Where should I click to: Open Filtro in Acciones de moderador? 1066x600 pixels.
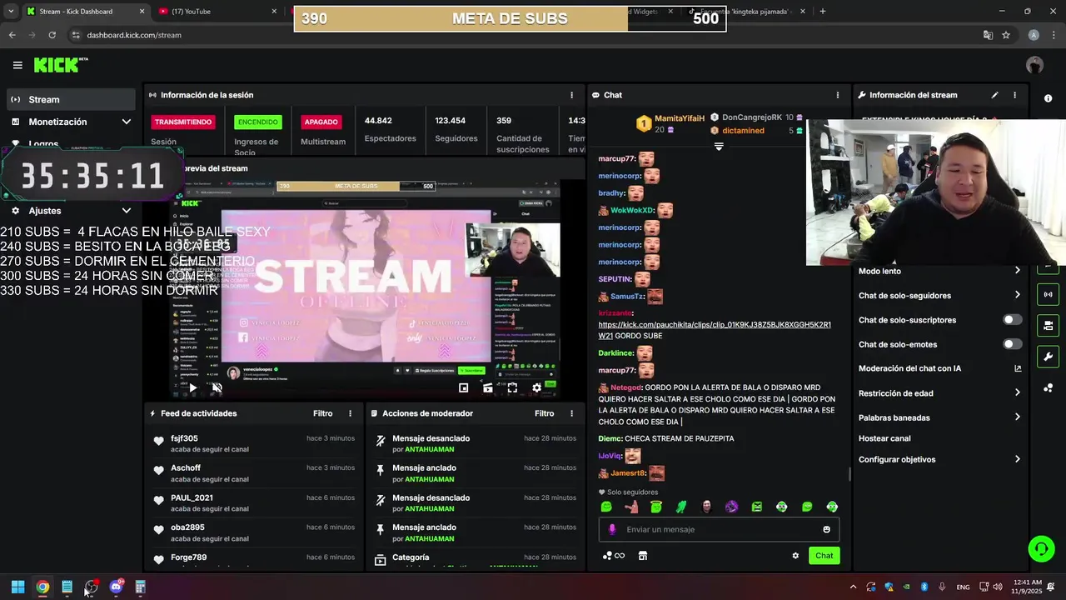tap(544, 413)
